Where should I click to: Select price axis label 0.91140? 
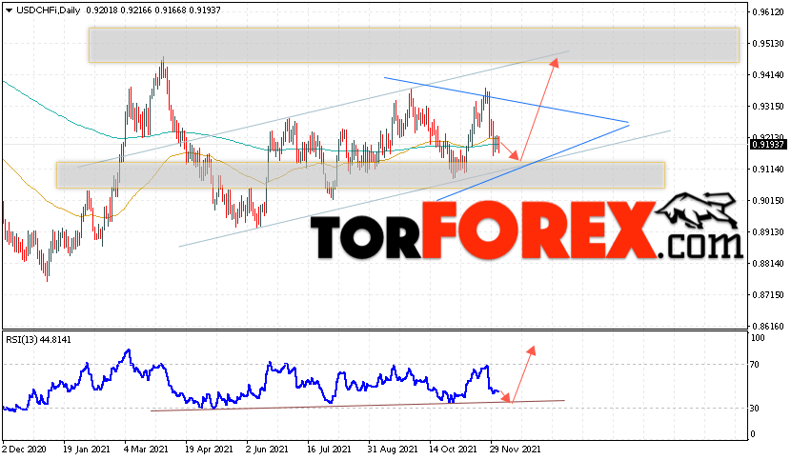click(x=768, y=170)
